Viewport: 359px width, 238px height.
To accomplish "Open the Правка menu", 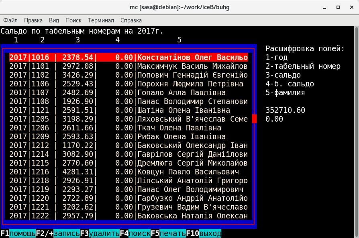I will (33, 20).
